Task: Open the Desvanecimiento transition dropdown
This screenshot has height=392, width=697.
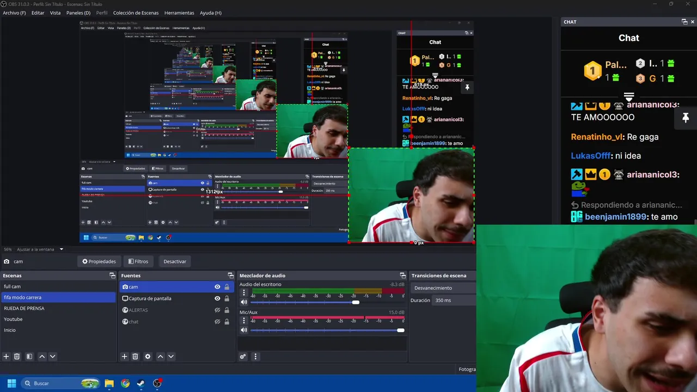Action: click(x=443, y=288)
